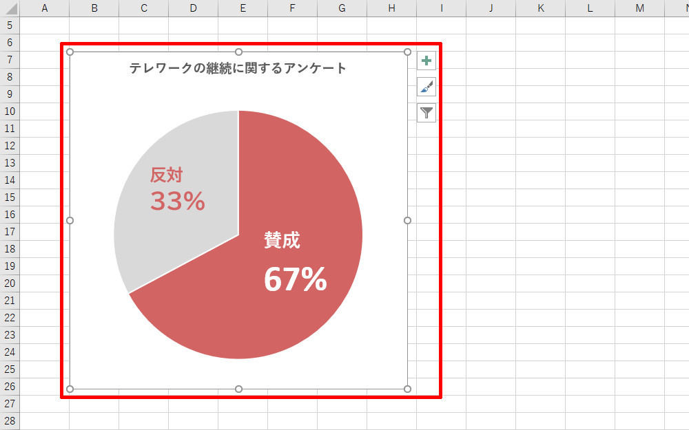Open the Chart Styles paintbrush button
Viewport: 689px width, 430px height.
[x=426, y=87]
